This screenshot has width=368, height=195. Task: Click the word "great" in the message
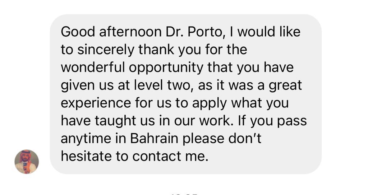pos(285,86)
